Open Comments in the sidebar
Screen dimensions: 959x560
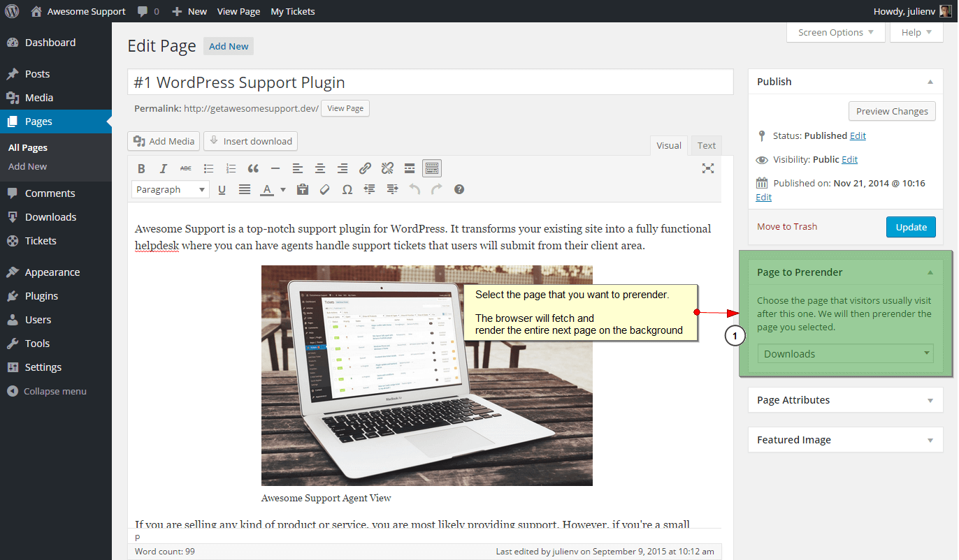(55, 193)
